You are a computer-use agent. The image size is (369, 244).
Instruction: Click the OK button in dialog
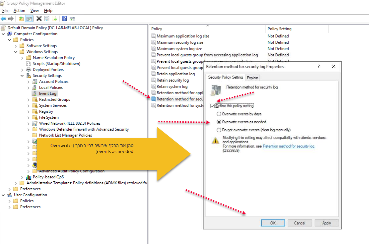(x=273, y=223)
